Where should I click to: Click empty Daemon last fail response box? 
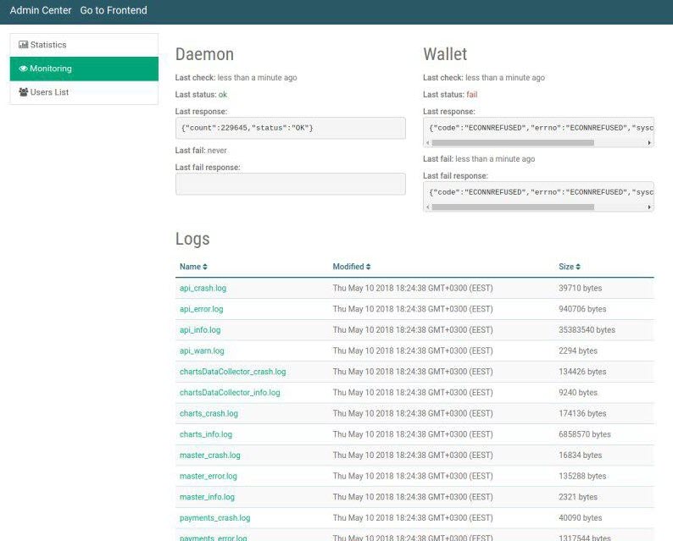tap(290, 184)
